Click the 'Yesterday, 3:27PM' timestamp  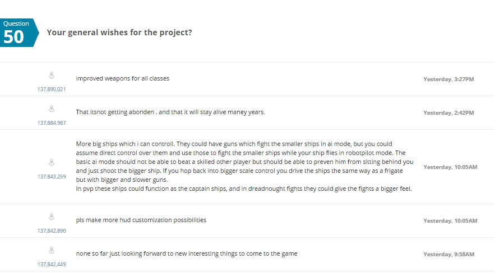click(x=448, y=79)
